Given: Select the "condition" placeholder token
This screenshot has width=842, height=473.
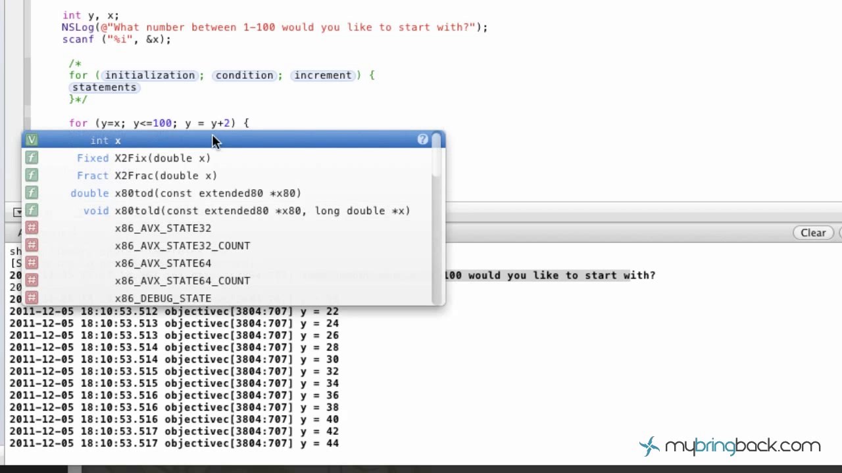Looking at the screenshot, I should [244, 75].
